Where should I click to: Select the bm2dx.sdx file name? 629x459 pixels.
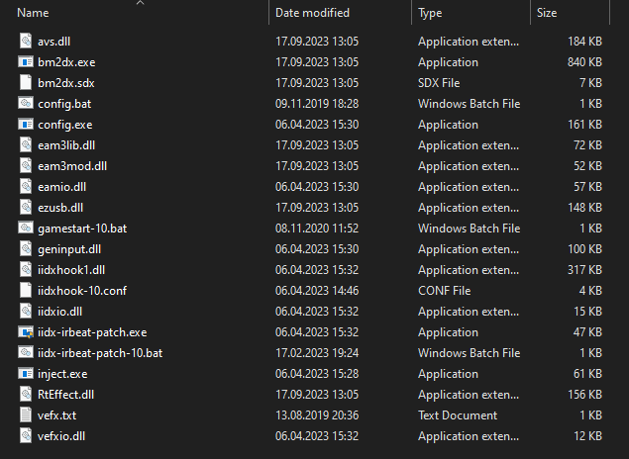pos(64,83)
